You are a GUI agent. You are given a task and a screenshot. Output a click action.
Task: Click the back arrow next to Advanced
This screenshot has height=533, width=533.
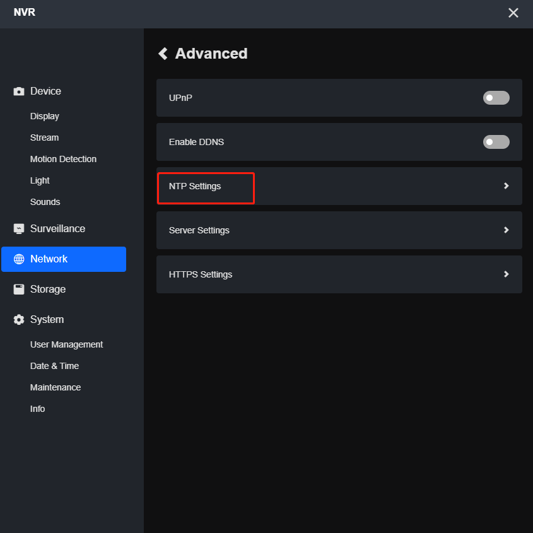[163, 54]
